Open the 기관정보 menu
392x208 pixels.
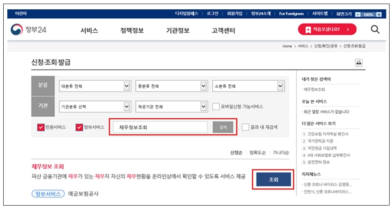point(178,30)
